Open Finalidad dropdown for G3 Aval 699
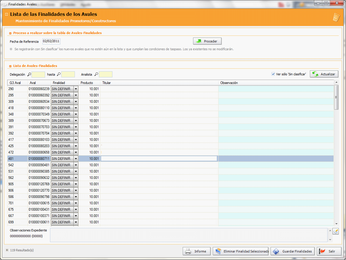This screenshot has height=260, width=346. [76, 222]
